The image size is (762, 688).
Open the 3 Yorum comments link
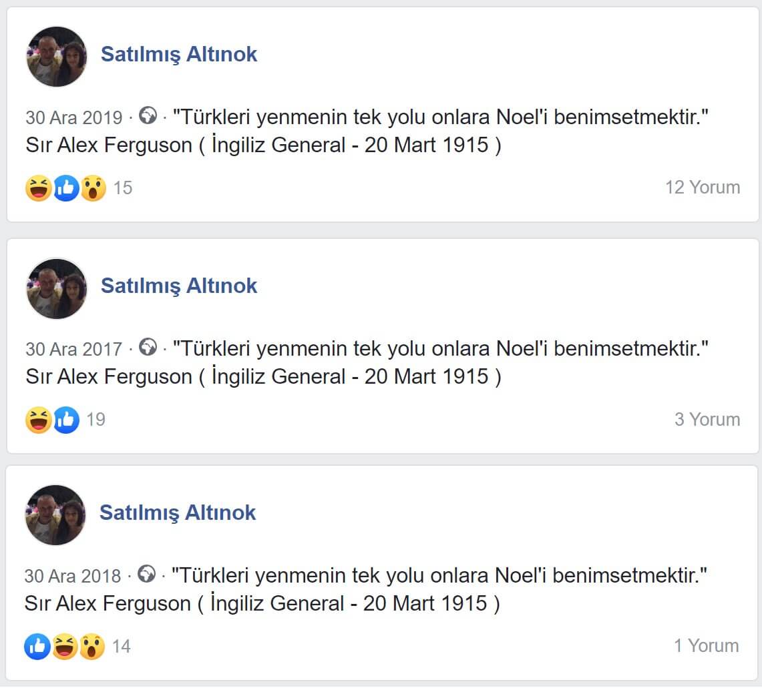[707, 419]
